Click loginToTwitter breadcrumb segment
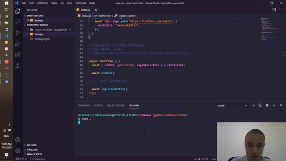This screenshot has width=286, height=161. pyautogui.click(x=127, y=16)
